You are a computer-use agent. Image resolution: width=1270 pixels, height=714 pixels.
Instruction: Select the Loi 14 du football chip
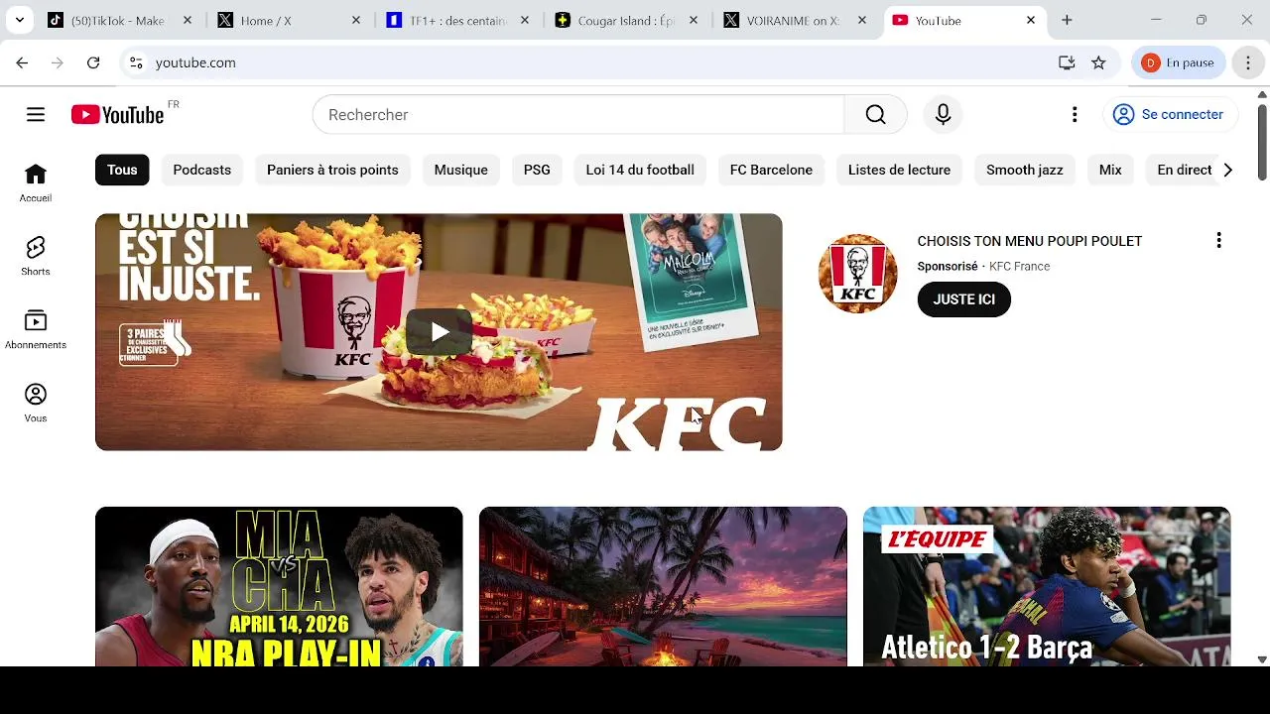[640, 170]
